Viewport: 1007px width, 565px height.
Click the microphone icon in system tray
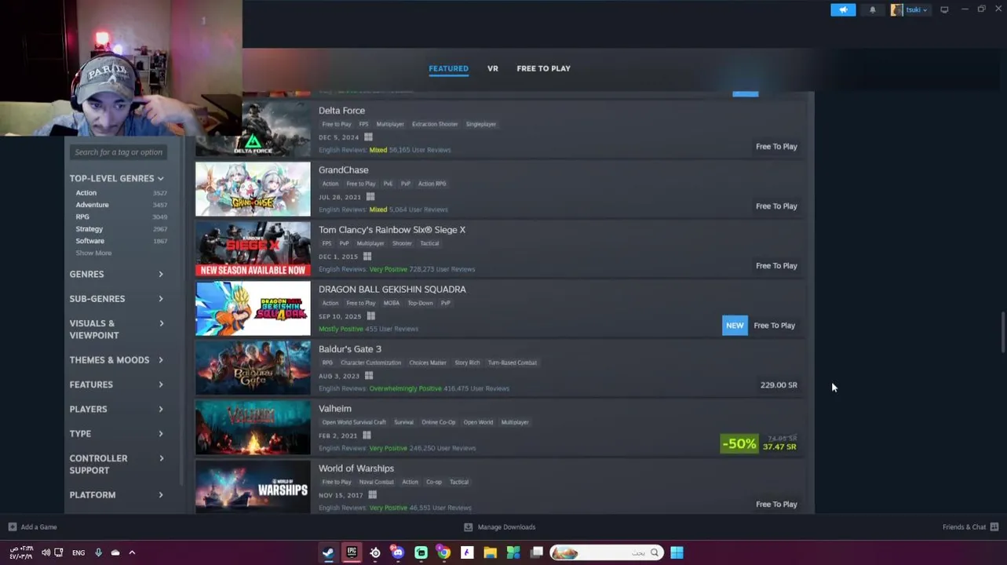click(98, 552)
